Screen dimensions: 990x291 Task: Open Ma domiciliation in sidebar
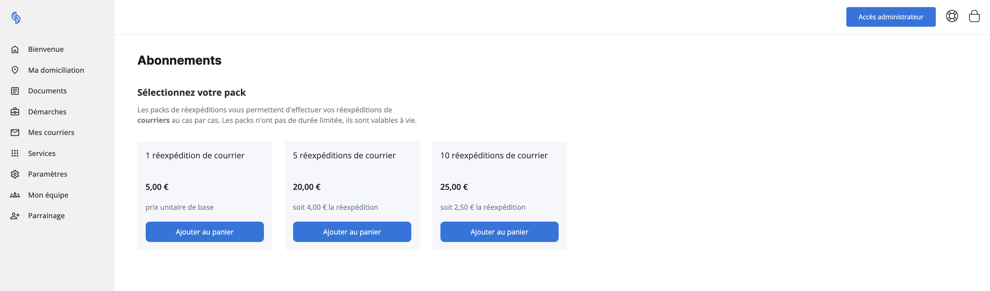pyautogui.click(x=56, y=70)
